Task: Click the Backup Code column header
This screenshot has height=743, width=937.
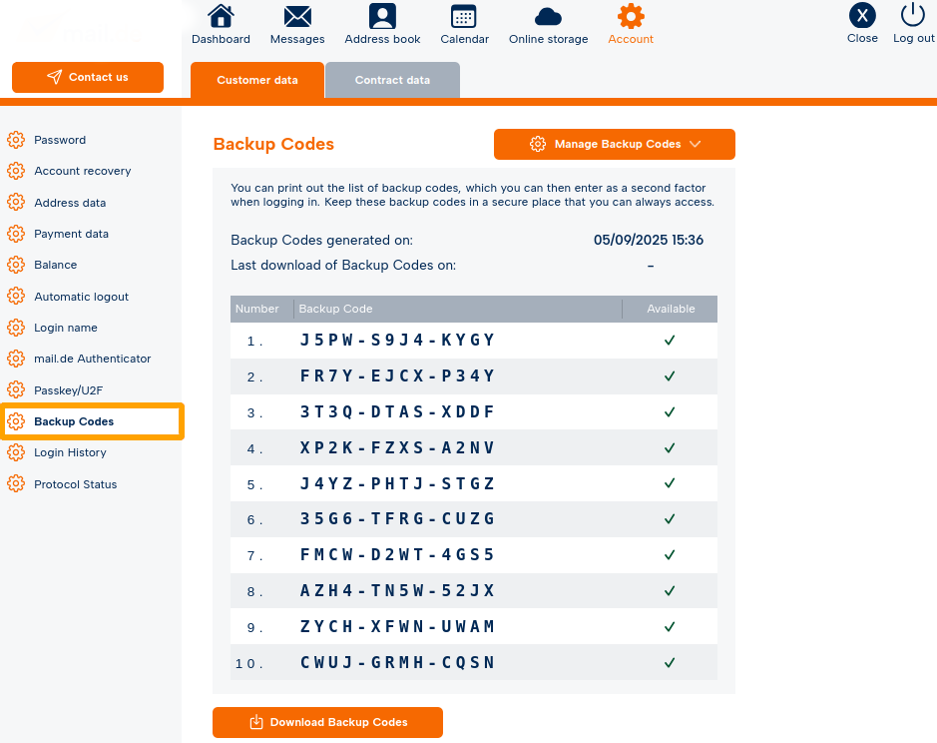Action: 335,309
